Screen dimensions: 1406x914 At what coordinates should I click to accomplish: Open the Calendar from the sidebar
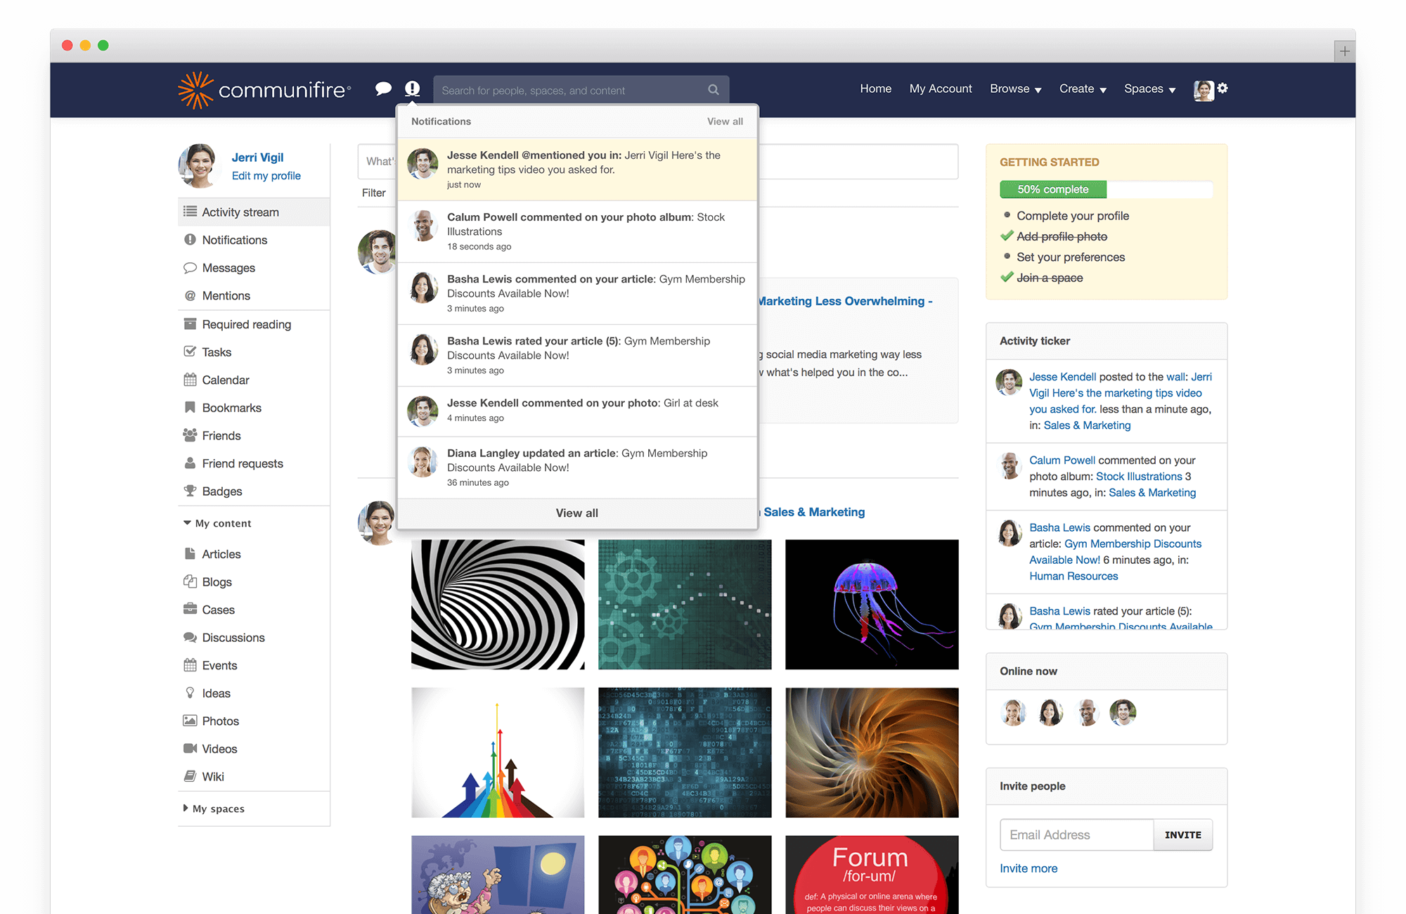(x=190, y=380)
